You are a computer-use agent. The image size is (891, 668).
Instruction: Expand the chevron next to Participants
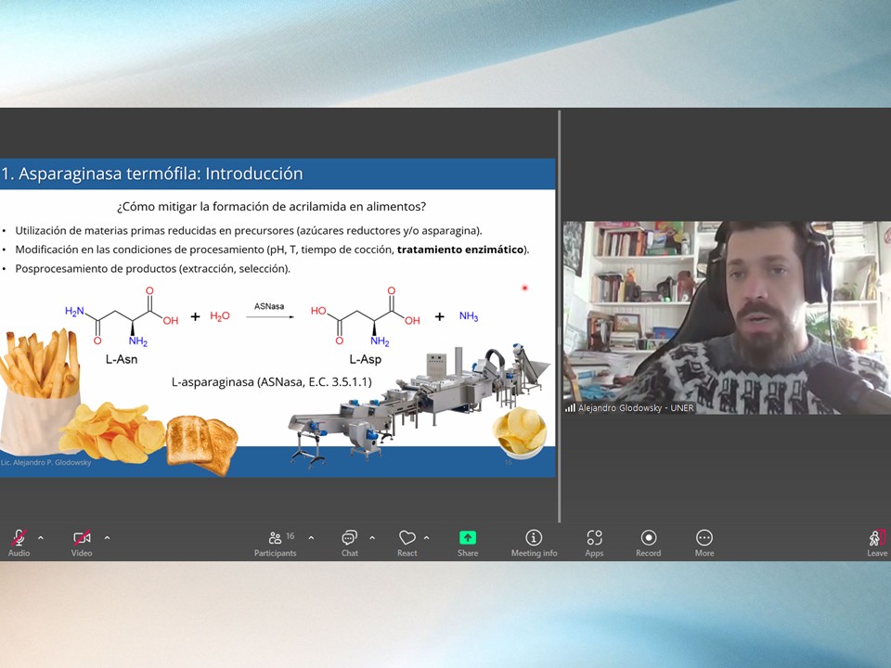point(311,538)
